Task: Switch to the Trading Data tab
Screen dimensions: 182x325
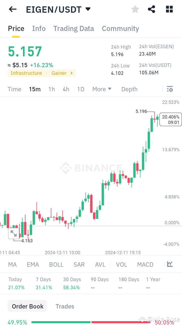Action: [x=74, y=28]
